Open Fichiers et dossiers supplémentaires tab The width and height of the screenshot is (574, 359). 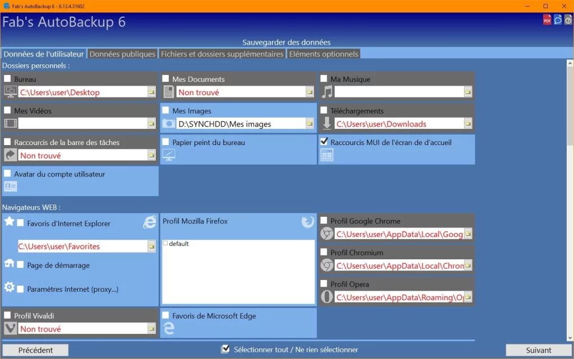click(222, 54)
